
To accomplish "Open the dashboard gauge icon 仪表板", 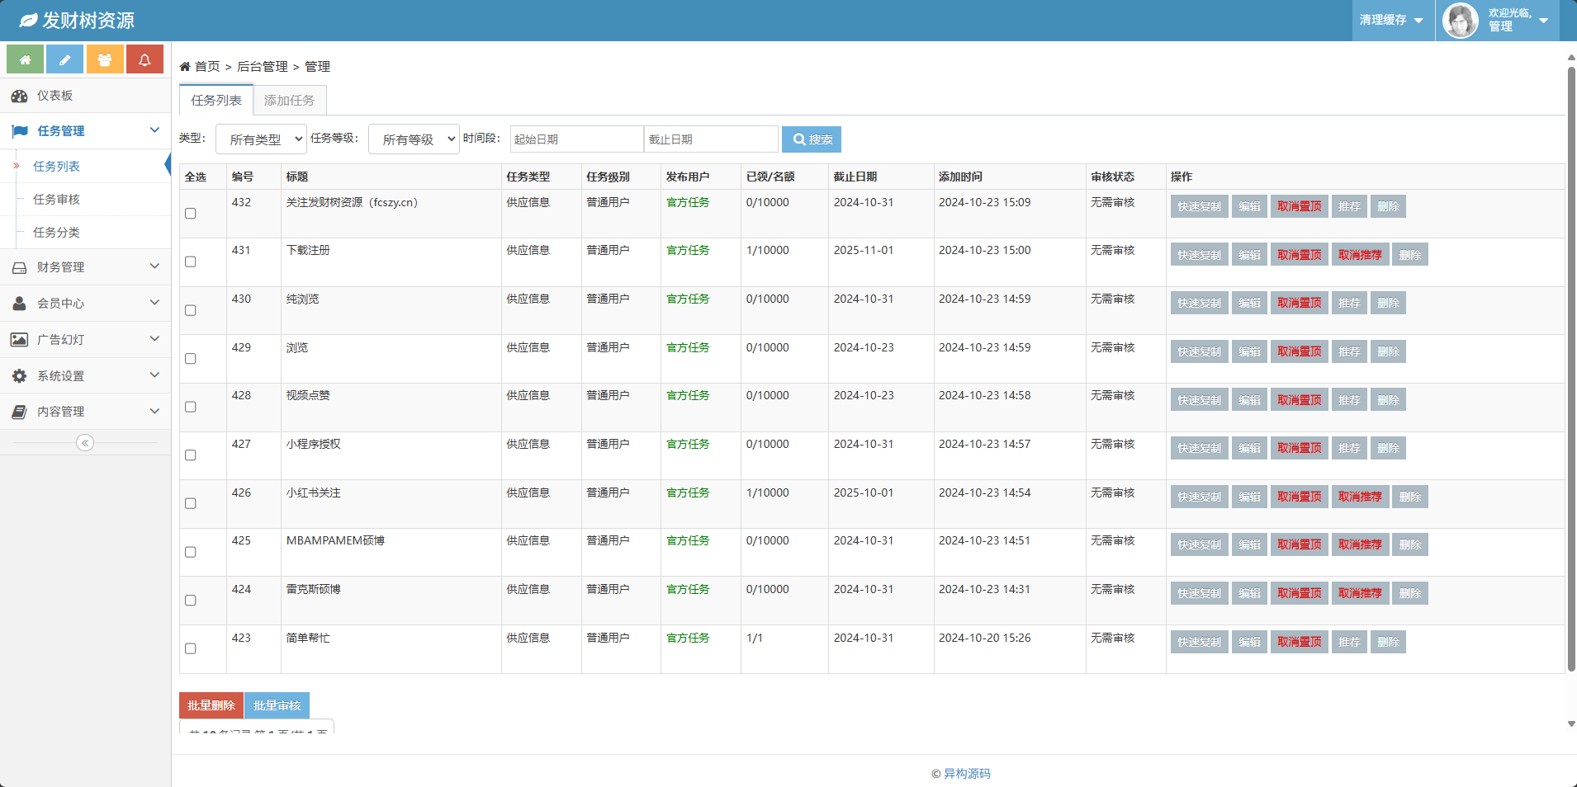I will [x=20, y=96].
